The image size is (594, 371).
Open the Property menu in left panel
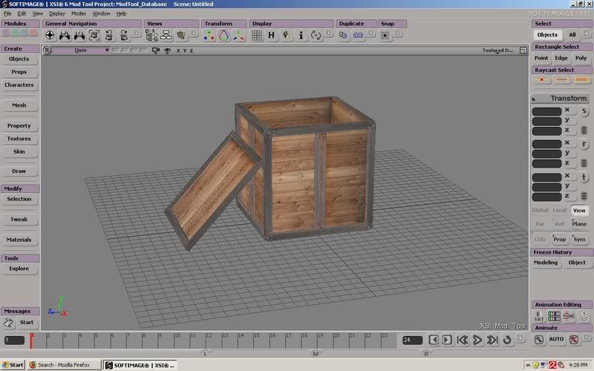pyautogui.click(x=19, y=126)
